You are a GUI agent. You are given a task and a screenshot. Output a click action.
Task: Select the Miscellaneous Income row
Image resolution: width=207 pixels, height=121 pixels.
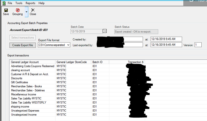77,95
